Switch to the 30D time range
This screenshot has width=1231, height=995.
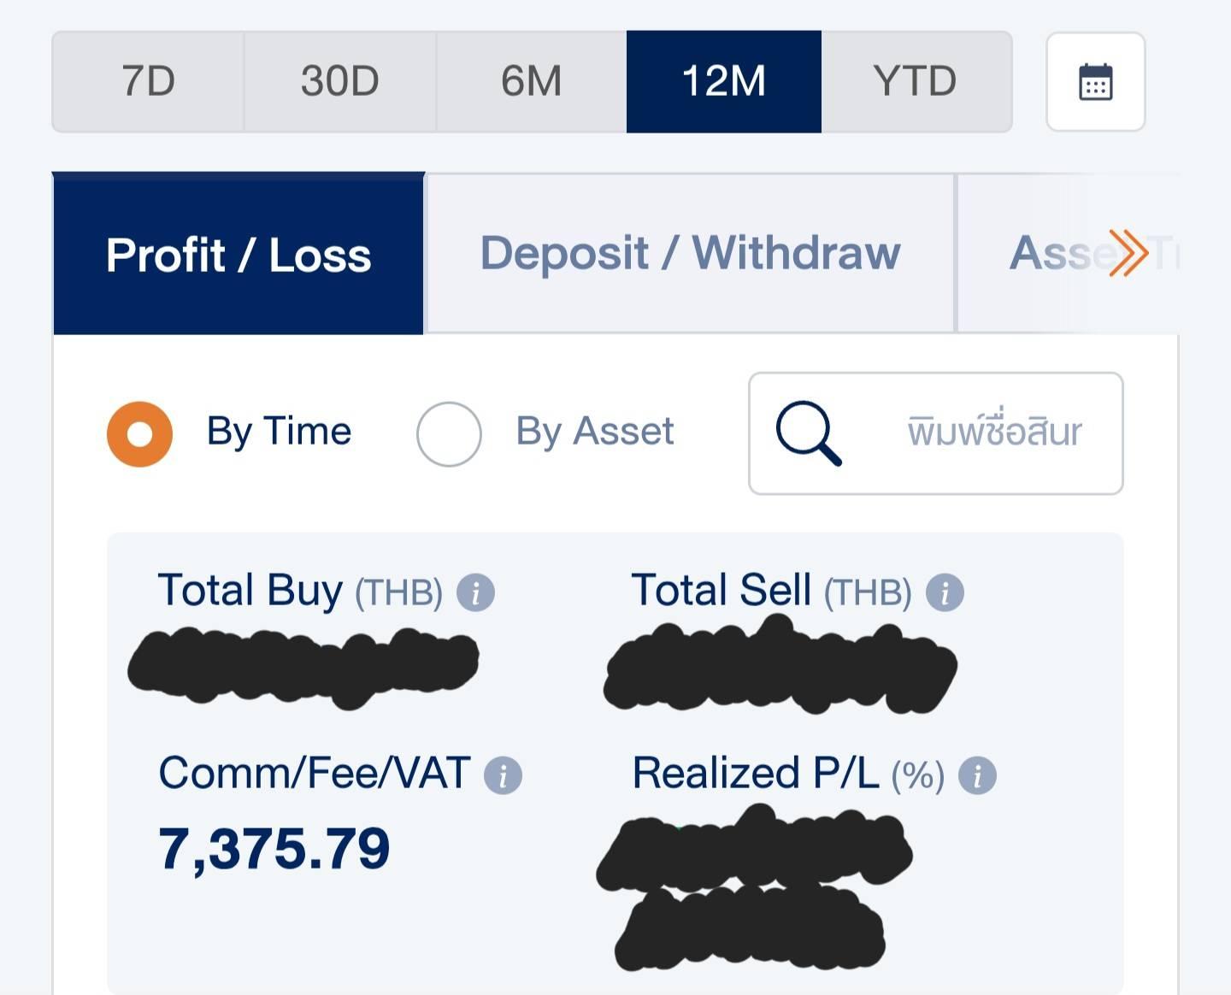339,82
